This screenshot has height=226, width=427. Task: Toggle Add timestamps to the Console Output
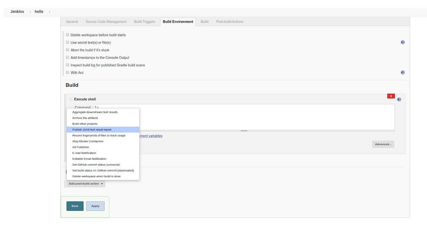(x=67, y=57)
